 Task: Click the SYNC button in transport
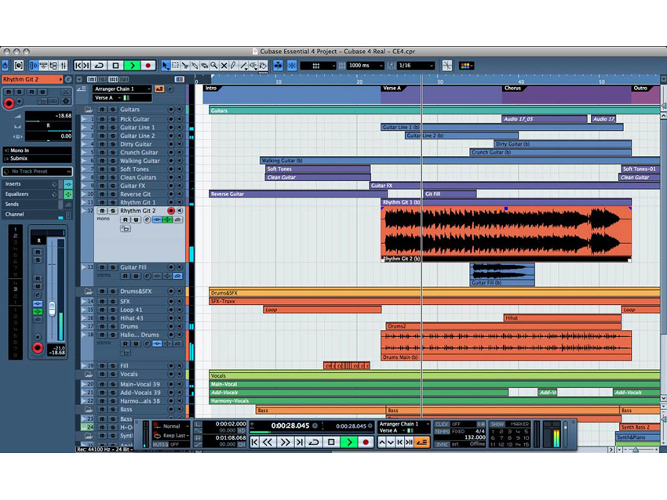coord(442,444)
